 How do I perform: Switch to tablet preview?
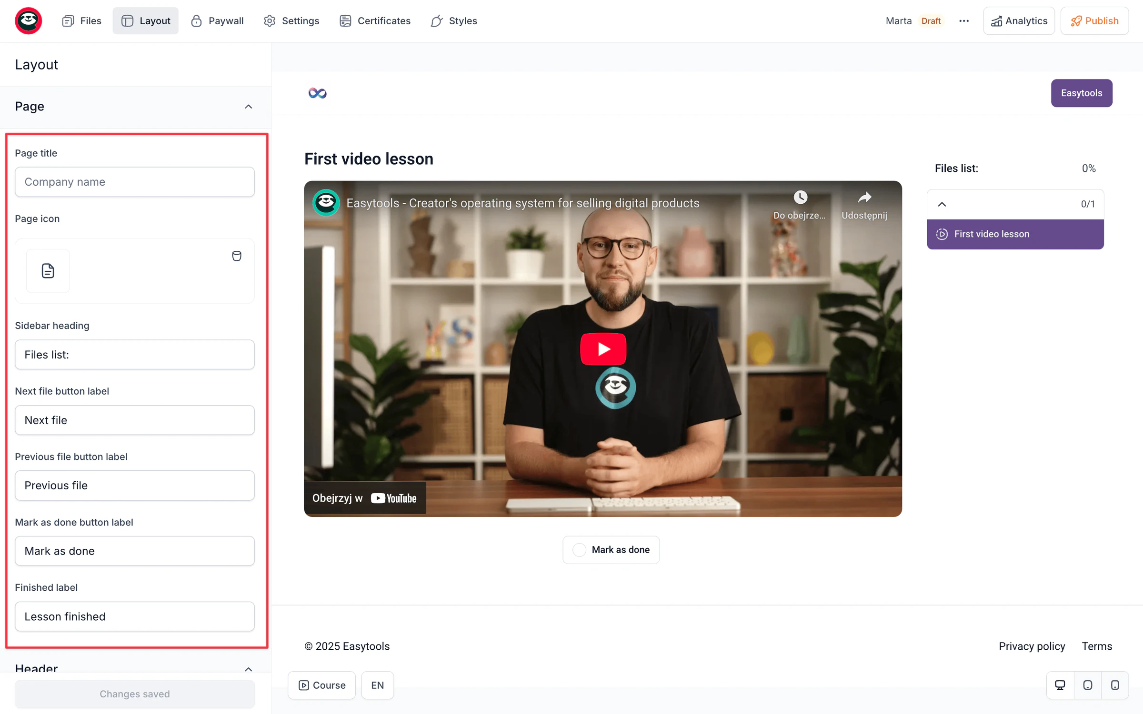(x=1088, y=685)
